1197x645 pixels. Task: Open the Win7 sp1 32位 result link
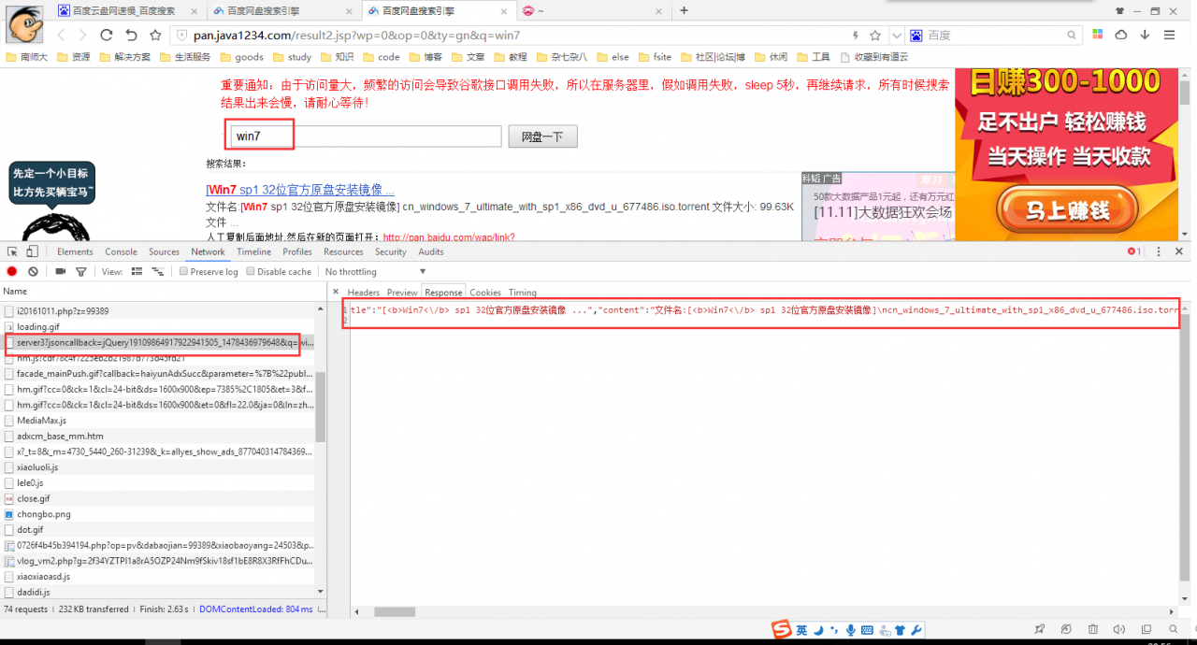click(300, 190)
